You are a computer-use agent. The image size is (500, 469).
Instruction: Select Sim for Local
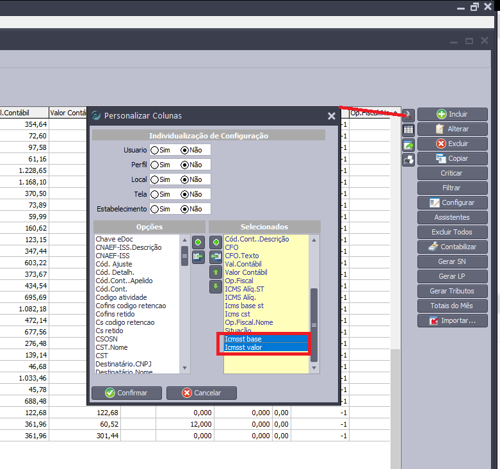pyautogui.click(x=161, y=179)
